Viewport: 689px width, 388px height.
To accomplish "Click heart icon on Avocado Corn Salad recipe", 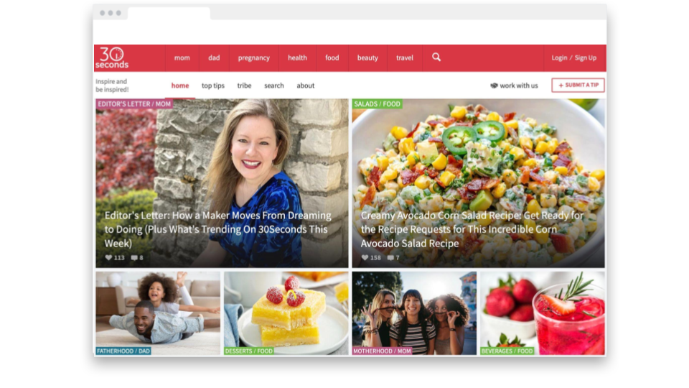I will tap(365, 257).
